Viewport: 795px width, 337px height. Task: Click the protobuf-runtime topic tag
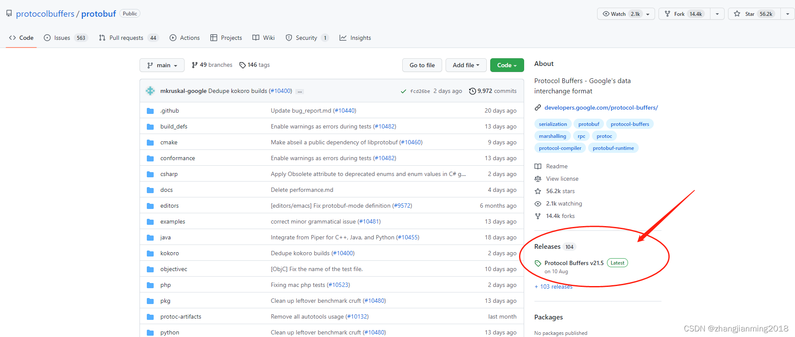pos(613,148)
